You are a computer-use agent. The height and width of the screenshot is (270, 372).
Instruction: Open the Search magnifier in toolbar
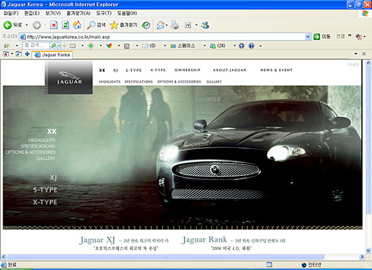(91, 25)
